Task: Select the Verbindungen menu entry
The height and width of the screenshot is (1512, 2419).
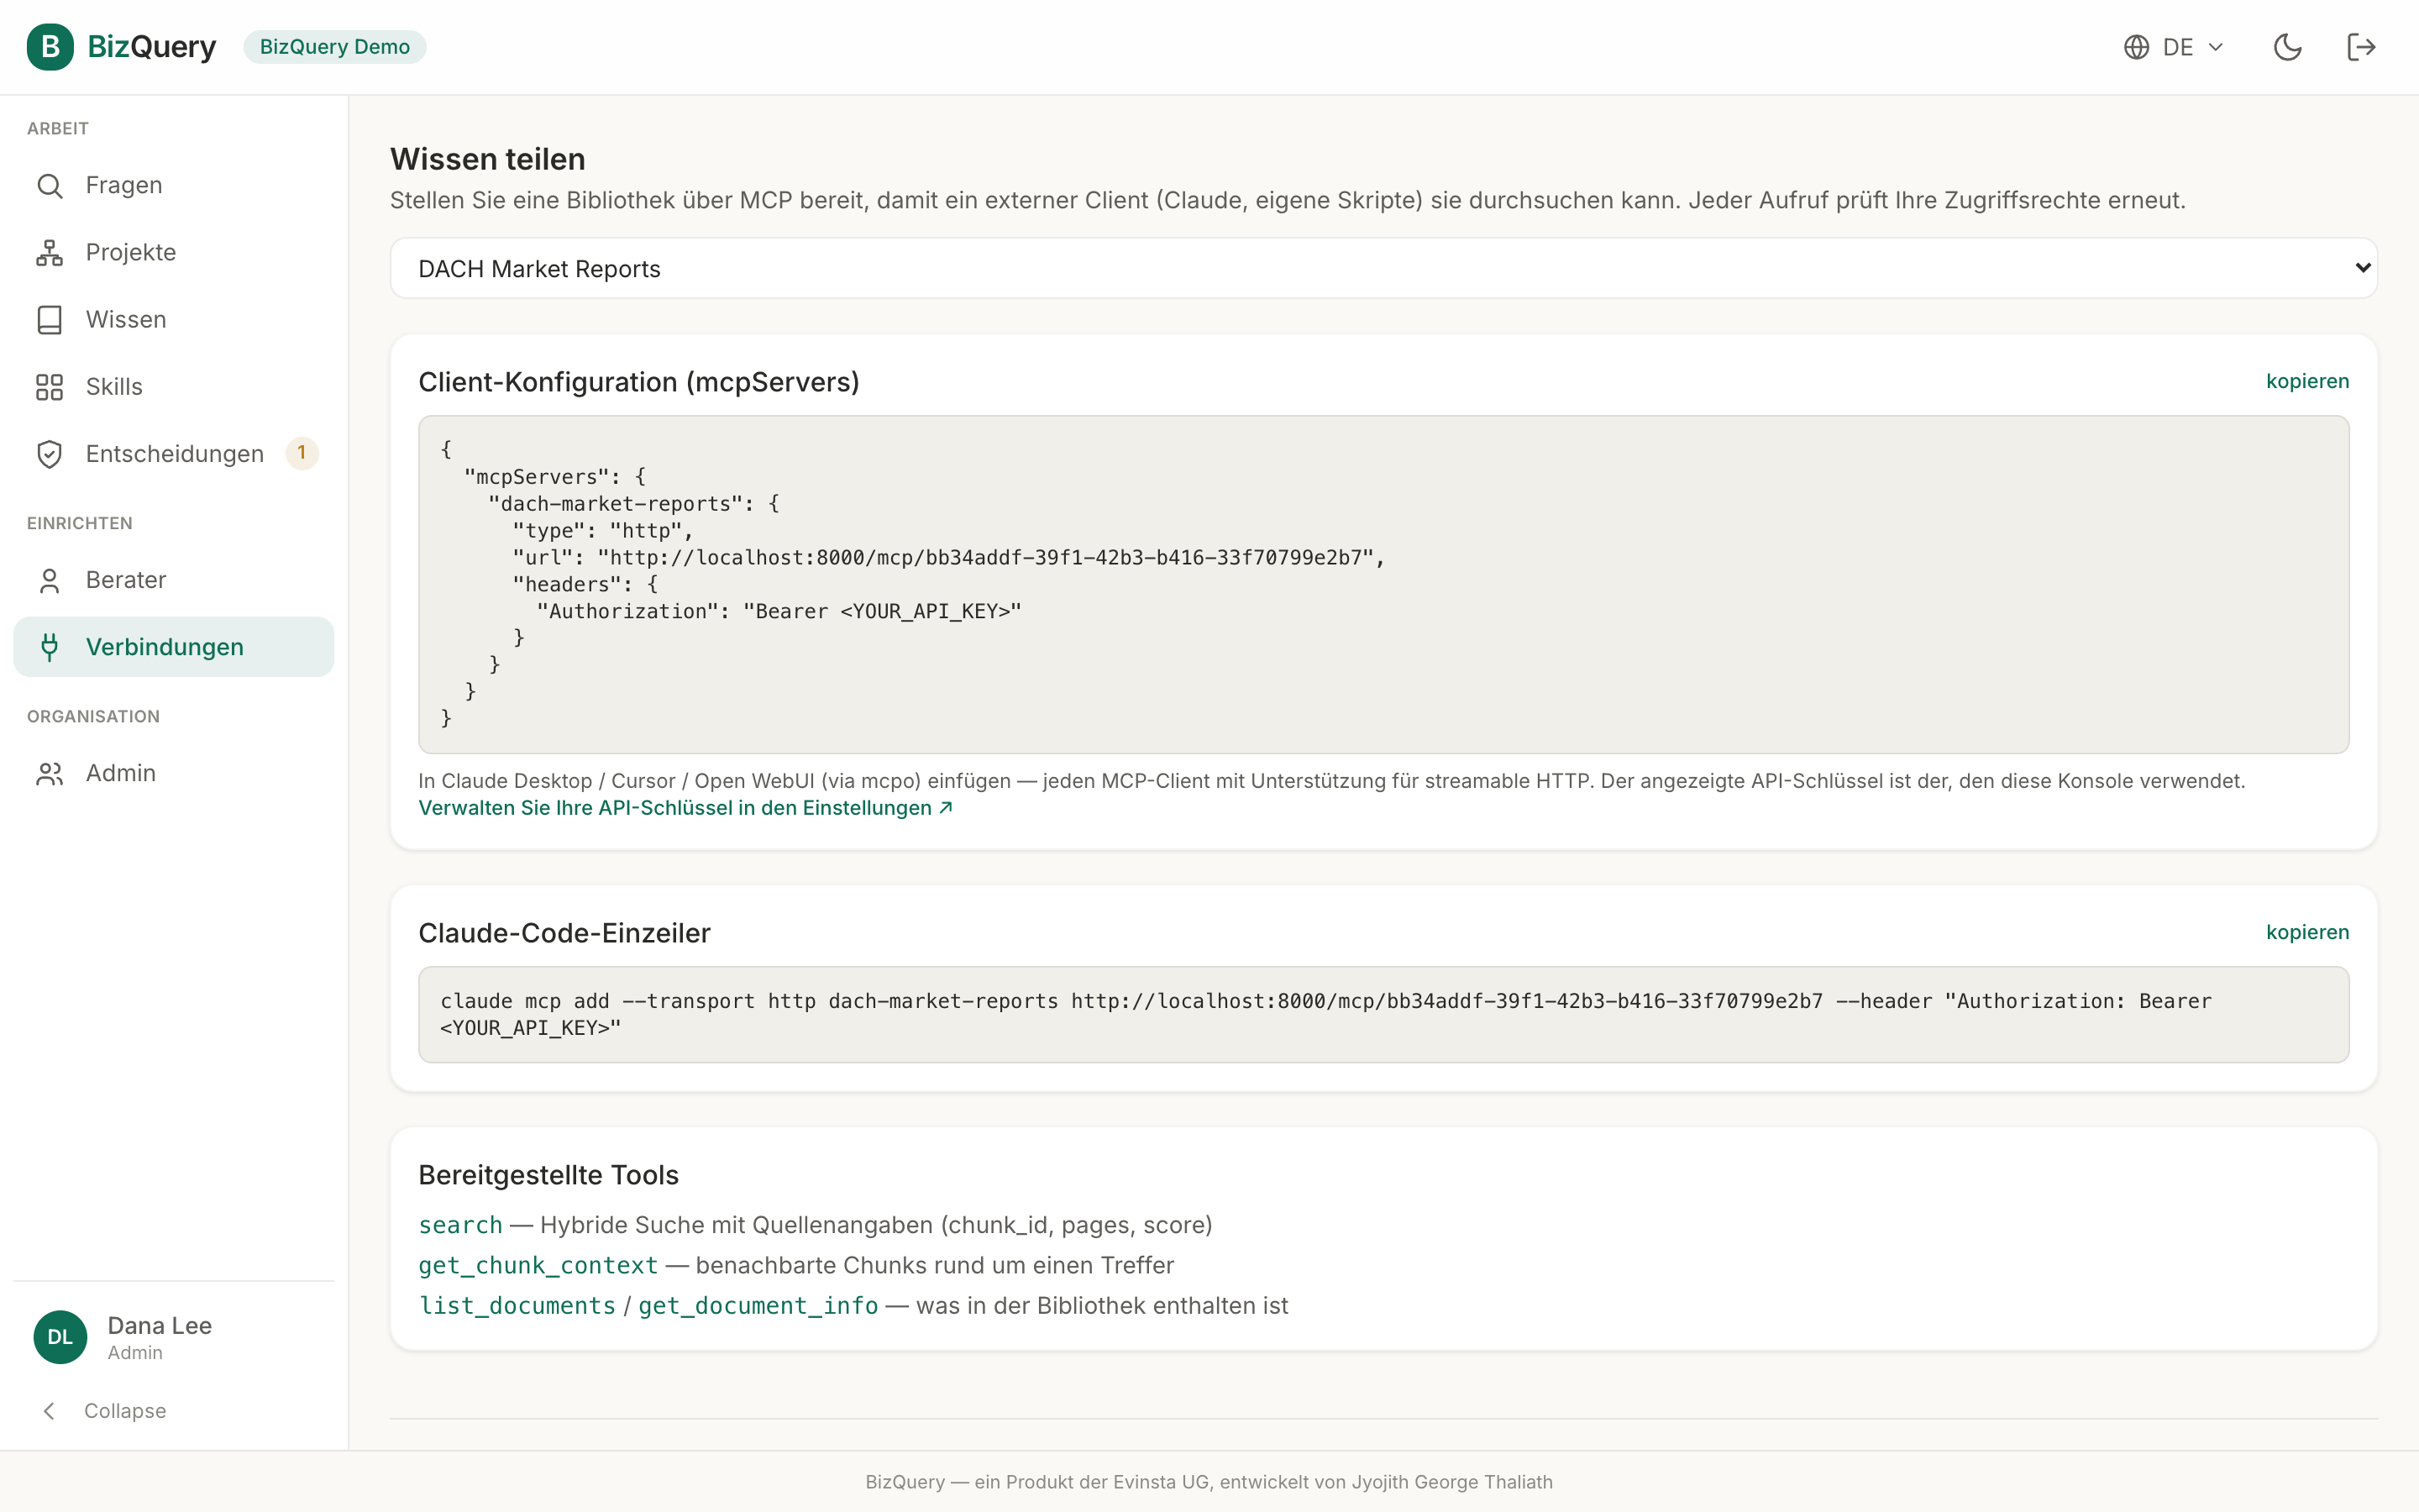Action: tap(174, 647)
